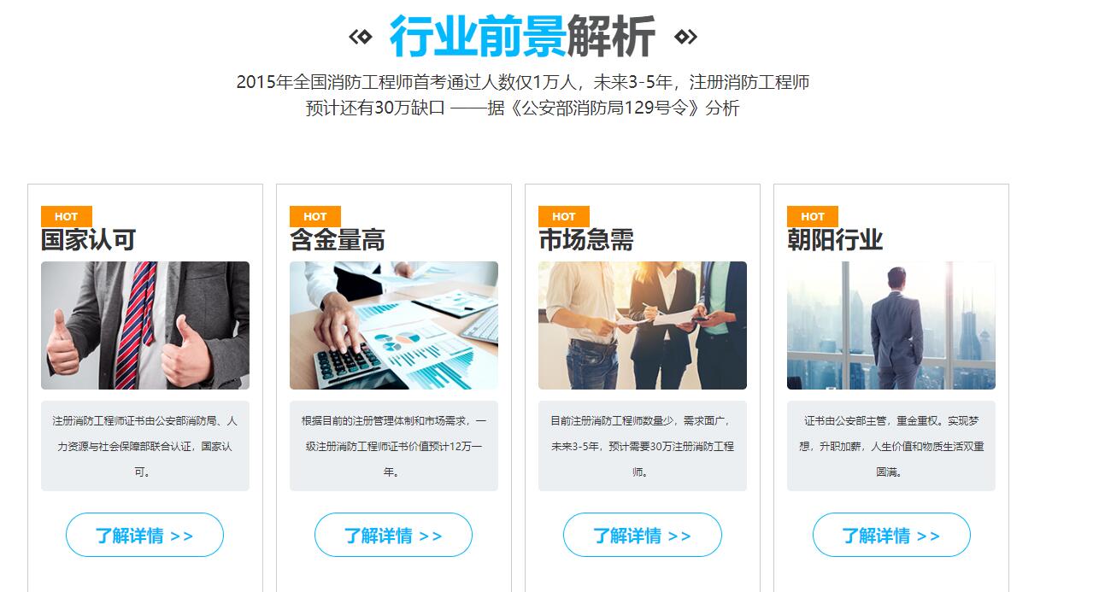
Task: Click the description box about 12万一年
Action: (394, 446)
